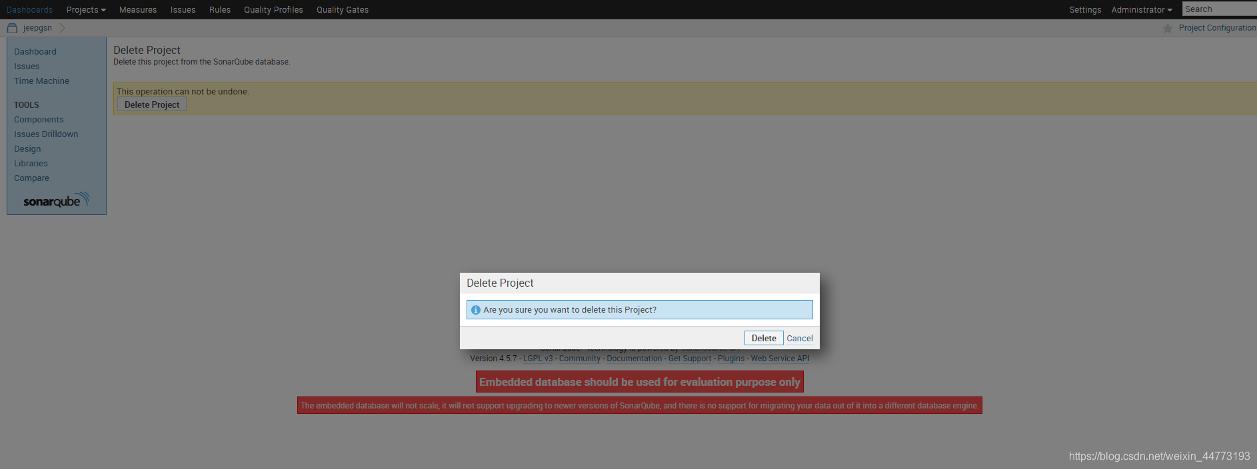
Task: Open the Dashboards menu
Action: coord(29,9)
